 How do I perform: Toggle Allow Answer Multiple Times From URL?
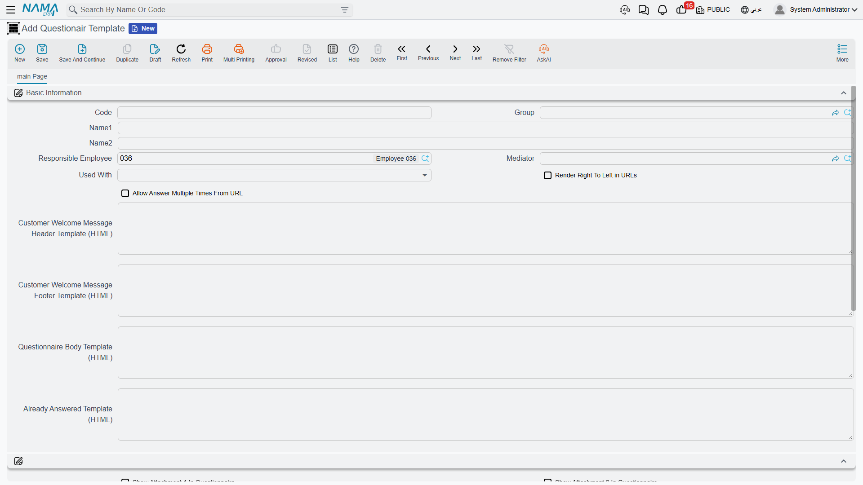tap(125, 194)
